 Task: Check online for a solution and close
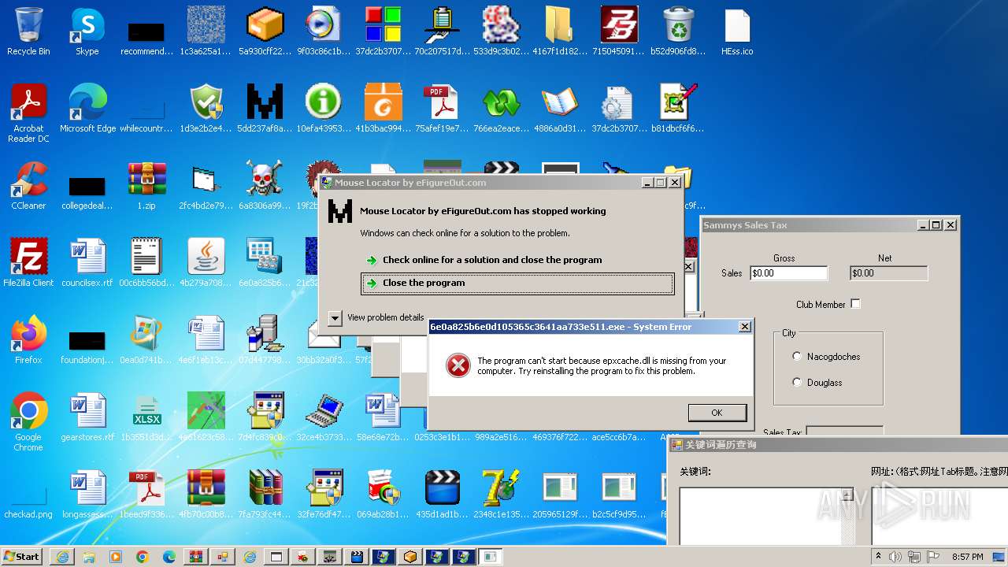tap(492, 260)
